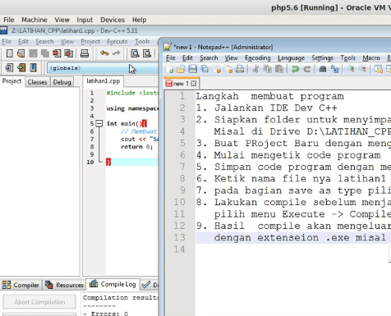Image resolution: width=391 pixels, height=316 pixels.
Task: Click the Copy icon in Notepad++ toolbar
Action: point(268,69)
